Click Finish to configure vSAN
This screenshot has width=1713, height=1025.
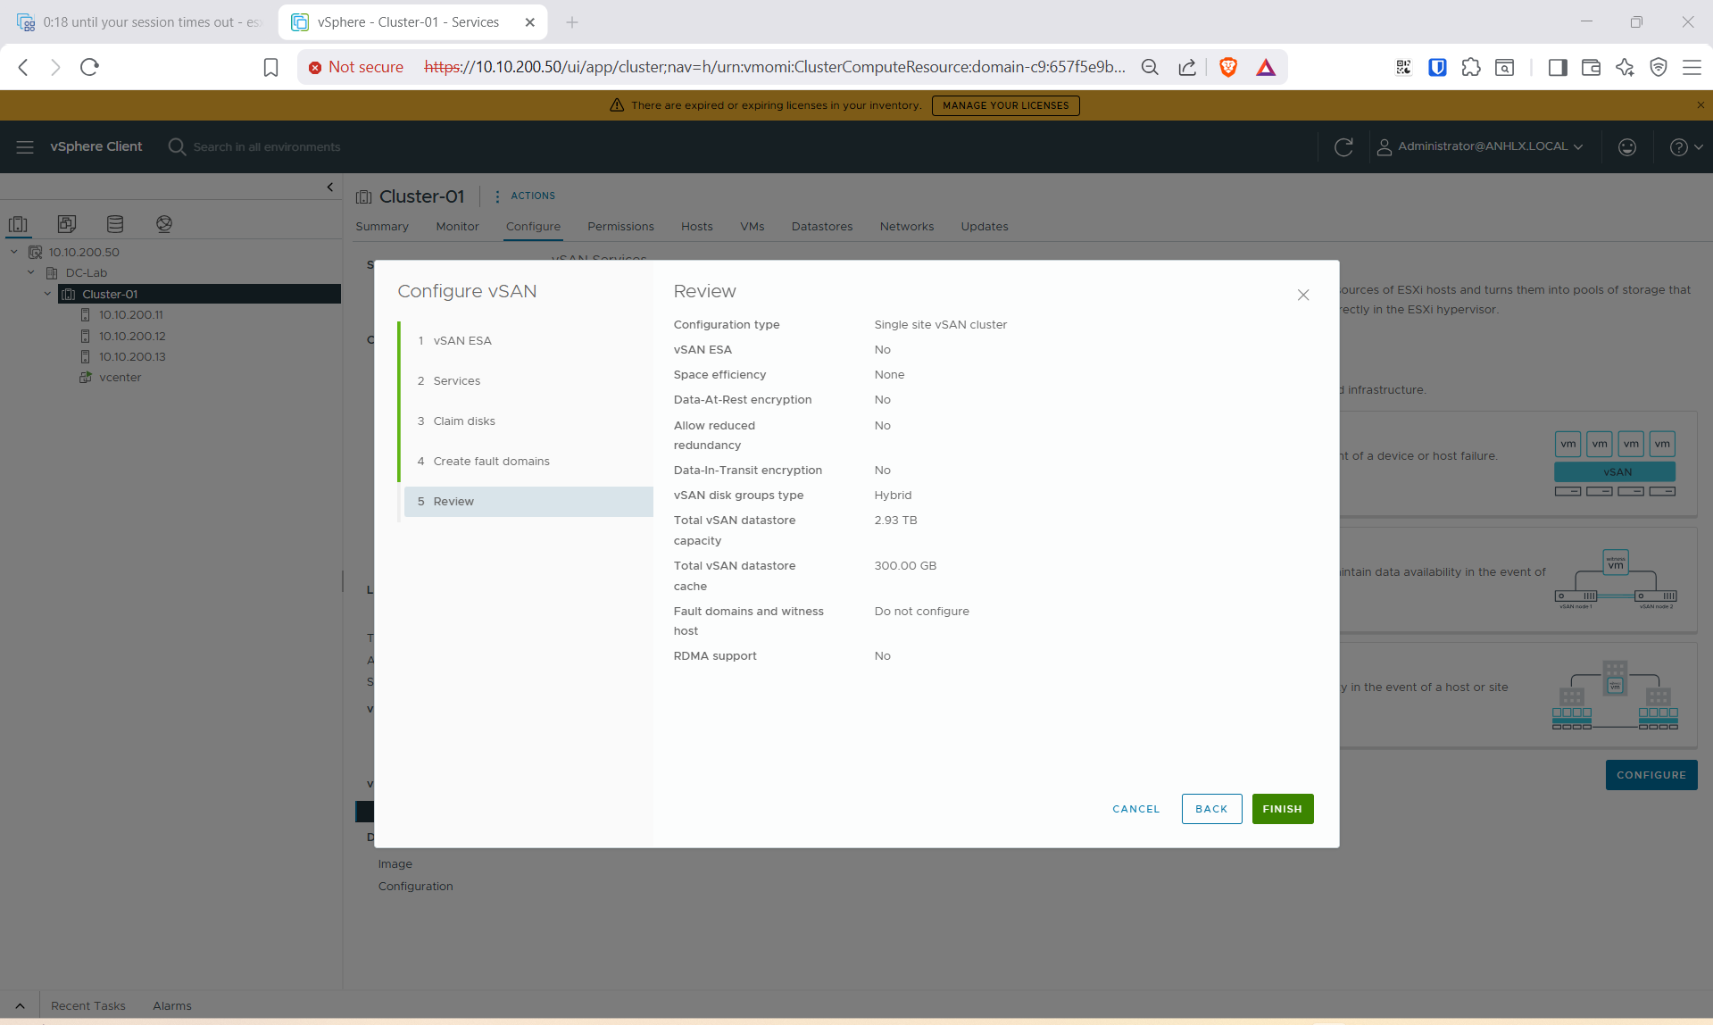pos(1282,809)
